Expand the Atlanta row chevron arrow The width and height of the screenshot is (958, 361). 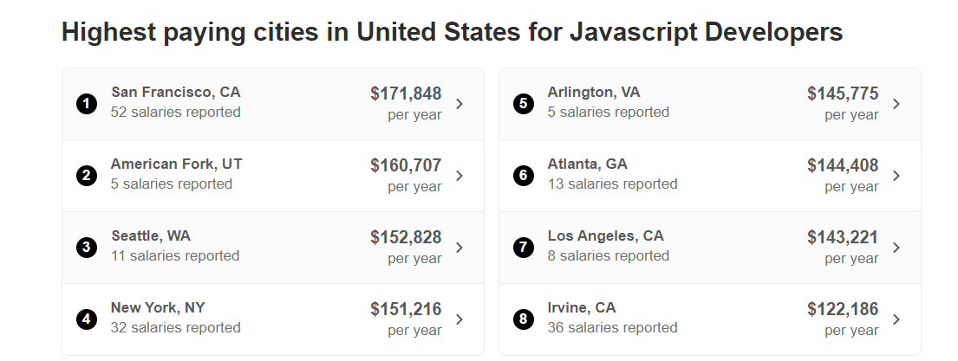[896, 176]
